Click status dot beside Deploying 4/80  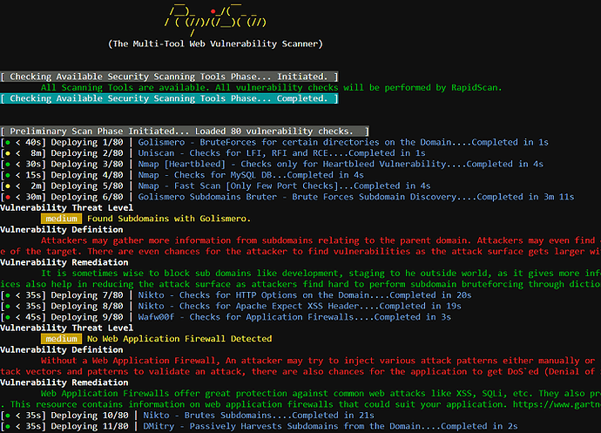click(x=9, y=175)
